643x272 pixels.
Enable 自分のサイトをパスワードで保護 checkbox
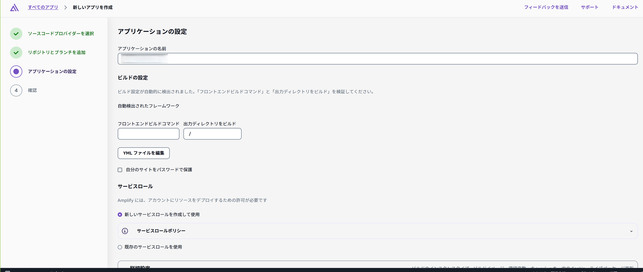tap(120, 170)
